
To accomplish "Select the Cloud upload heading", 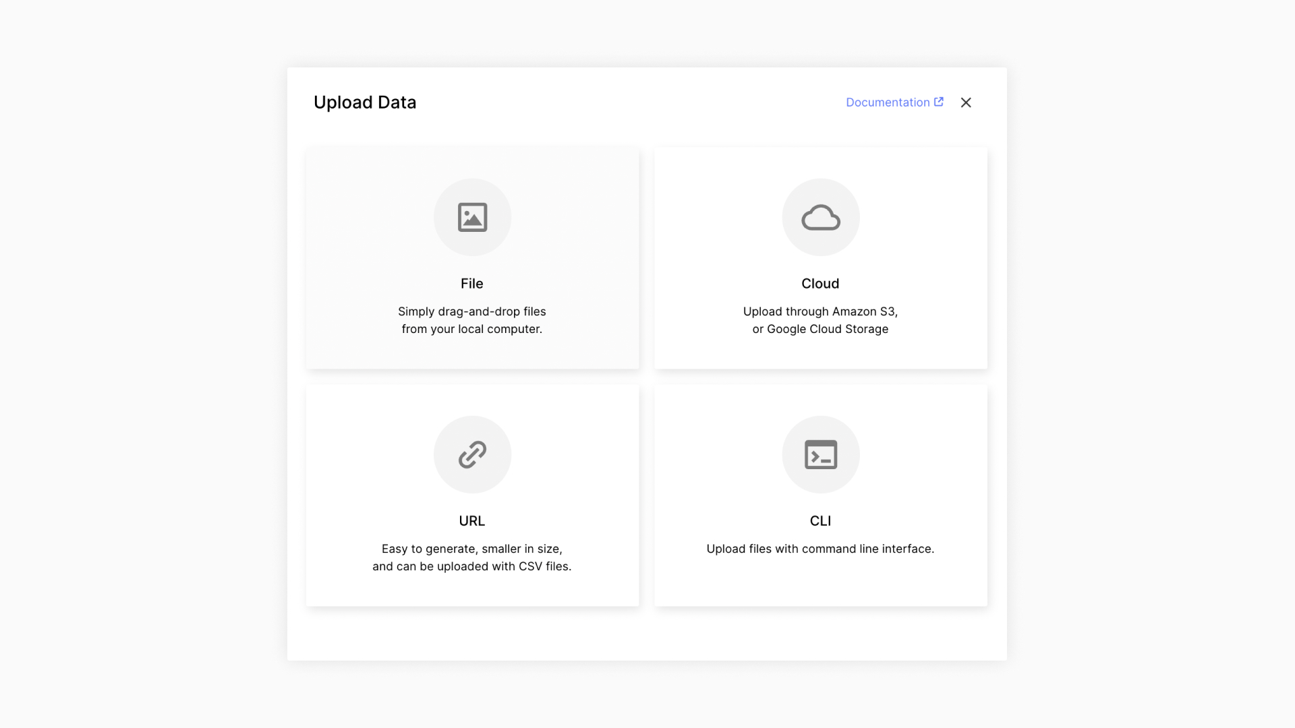I will 820,284.
